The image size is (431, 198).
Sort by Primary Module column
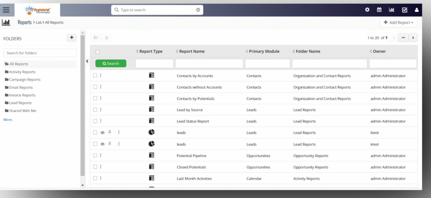click(x=262, y=51)
